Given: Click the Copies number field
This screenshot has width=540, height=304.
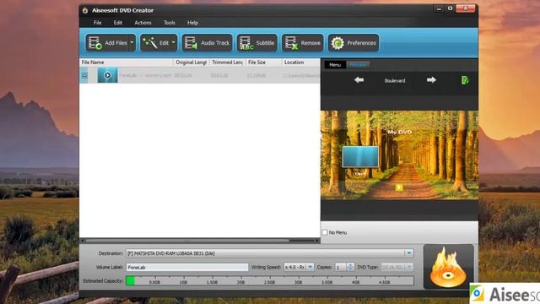Looking at the screenshot, I should tap(340, 267).
